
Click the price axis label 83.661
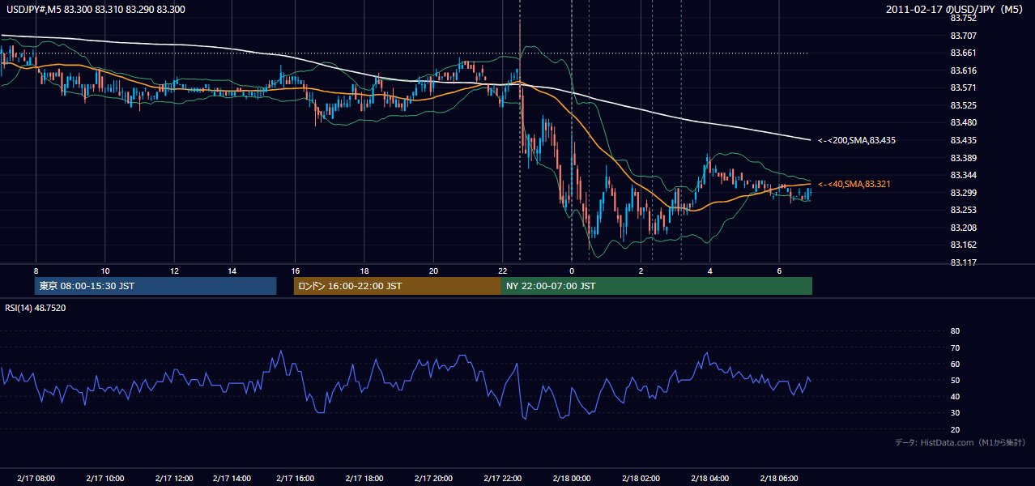962,53
